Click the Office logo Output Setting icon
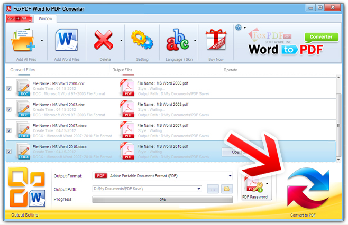 (x=26, y=187)
